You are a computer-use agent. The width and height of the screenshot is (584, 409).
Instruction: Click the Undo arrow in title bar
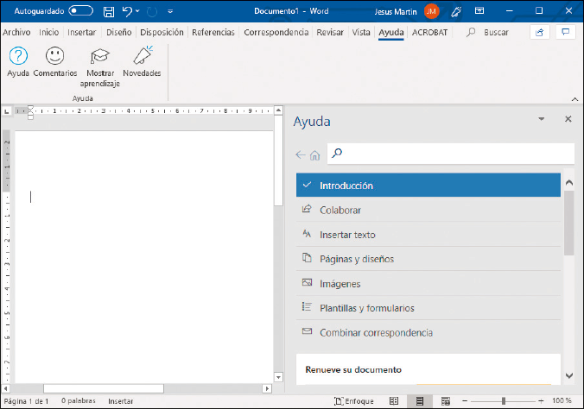[x=127, y=11]
